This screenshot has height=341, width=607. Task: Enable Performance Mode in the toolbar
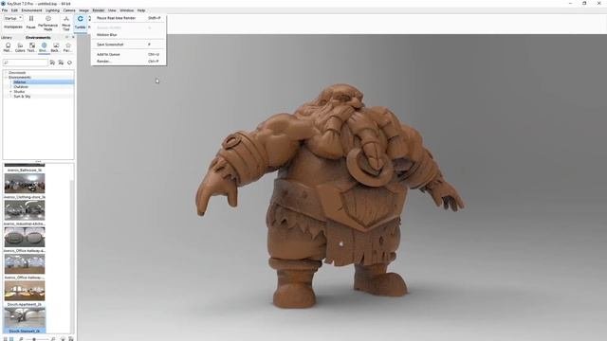pyautogui.click(x=48, y=23)
